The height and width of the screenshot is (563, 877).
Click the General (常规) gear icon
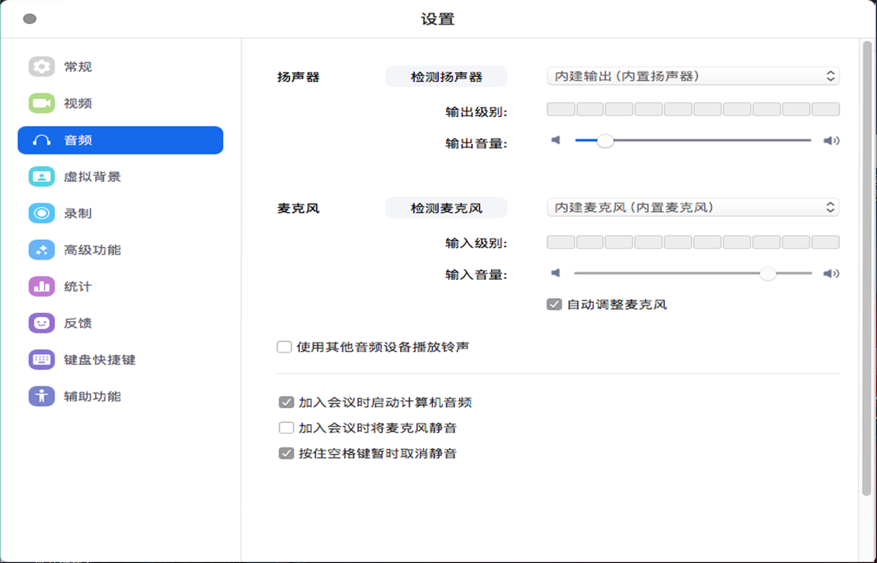42,67
